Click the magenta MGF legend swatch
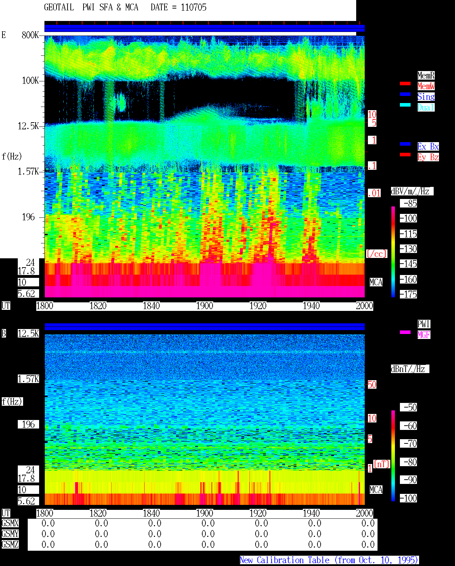This screenshot has width=455, height=566. coord(405,332)
